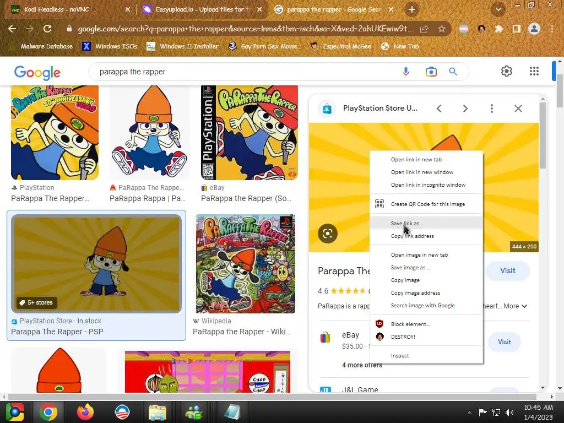Expand description with More chevron
The image size is (564, 423).
point(524,306)
